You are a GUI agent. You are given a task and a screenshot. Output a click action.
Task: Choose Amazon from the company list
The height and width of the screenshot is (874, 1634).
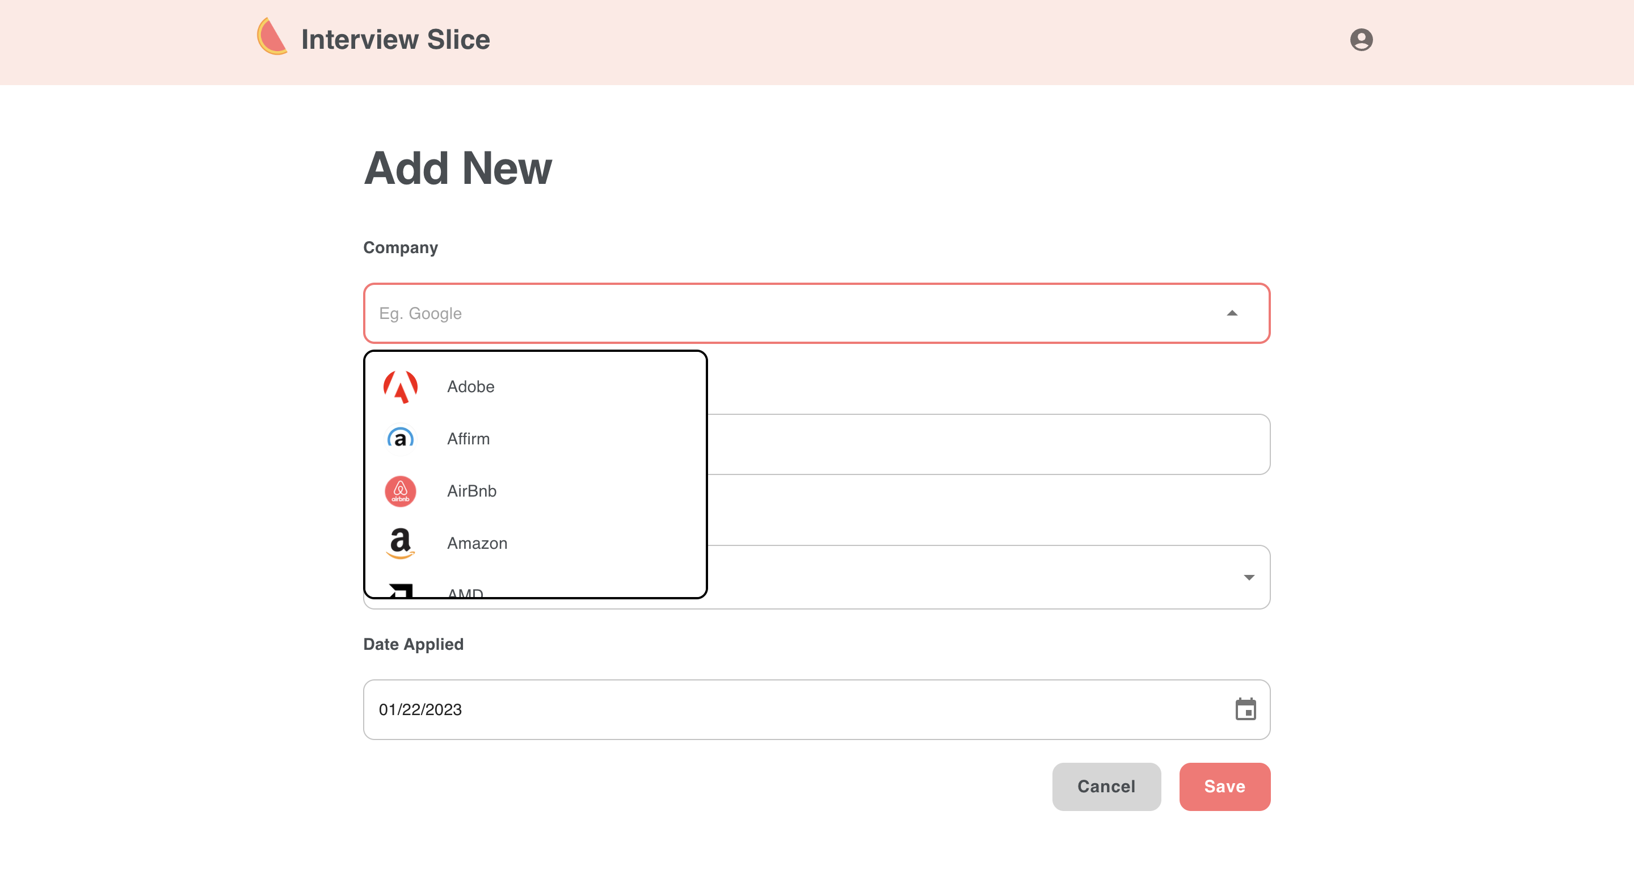536,543
